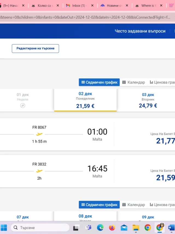Open Task View in the taskbar
The width and height of the screenshot is (175, 234).
pos(76,228)
